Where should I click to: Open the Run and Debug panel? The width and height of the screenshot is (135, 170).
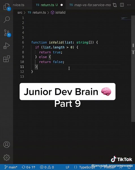coord(7,46)
